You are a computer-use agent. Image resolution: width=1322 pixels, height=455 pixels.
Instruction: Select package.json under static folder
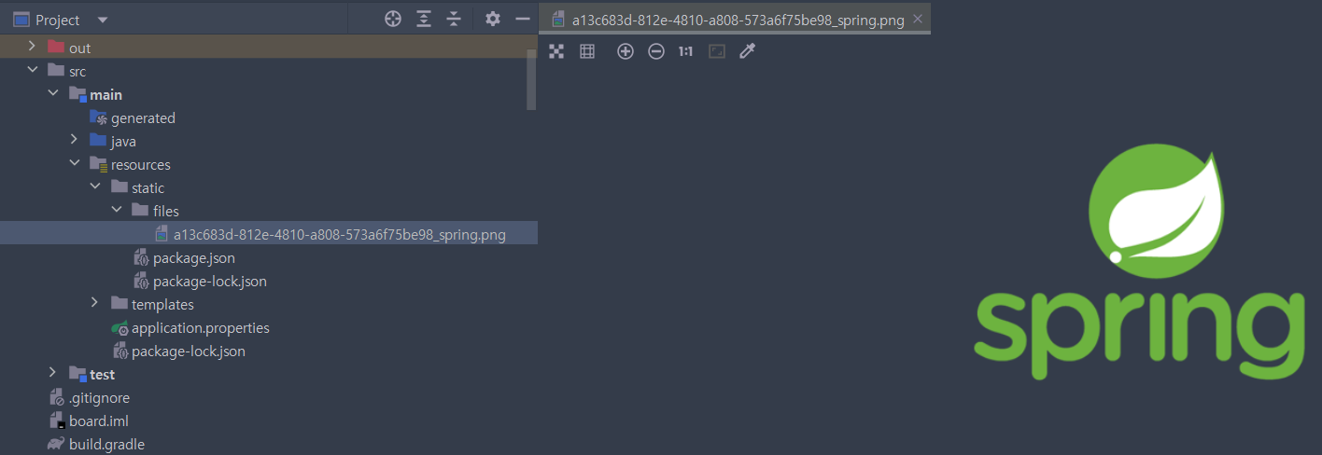(x=194, y=258)
